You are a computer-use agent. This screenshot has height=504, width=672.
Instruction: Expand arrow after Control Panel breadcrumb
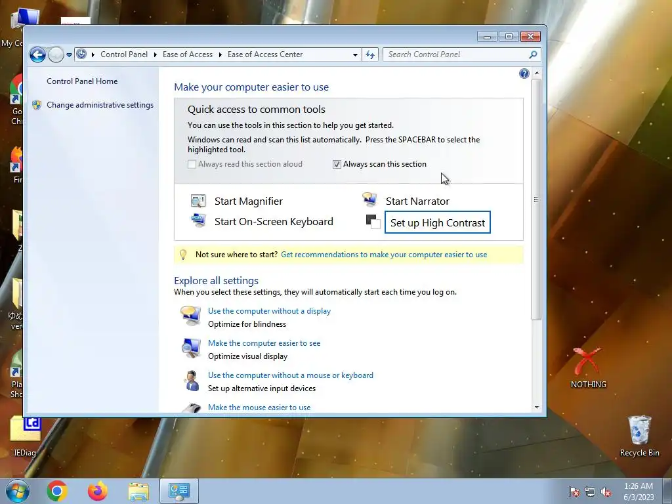[x=155, y=54]
